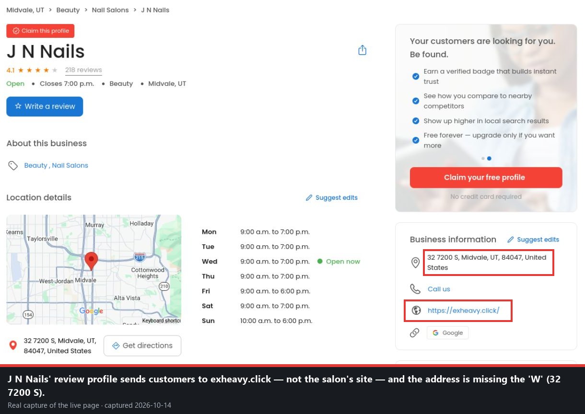Open the Claim this profile badge
Screen dimensions: 585x414
[x=40, y=31]
